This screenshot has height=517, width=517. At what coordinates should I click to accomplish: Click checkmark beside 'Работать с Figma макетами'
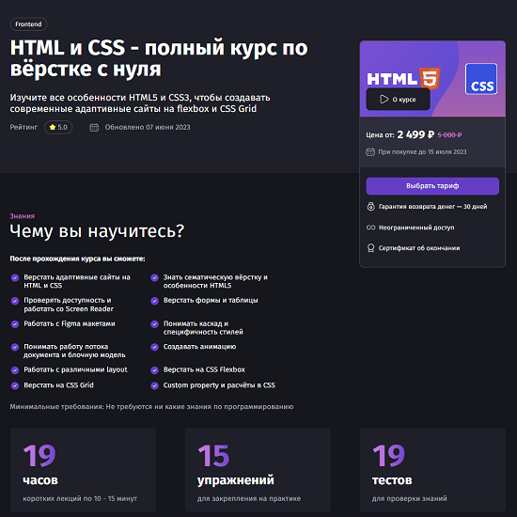click(15, 324)
